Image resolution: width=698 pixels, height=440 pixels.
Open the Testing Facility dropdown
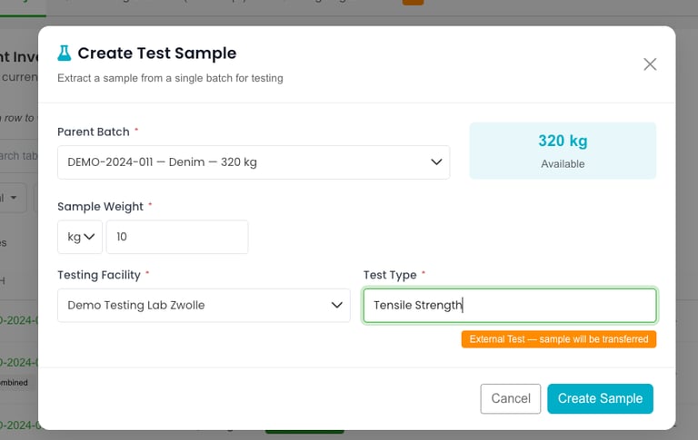click(x=203, y=305)
